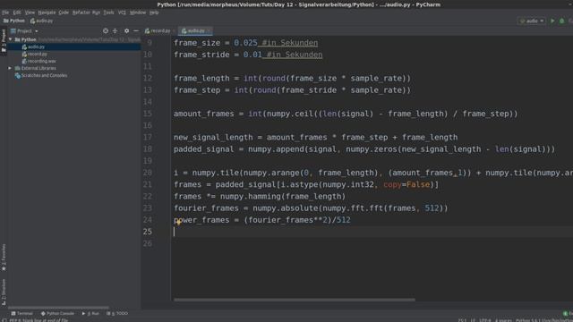Image resolution: width=573 pixels, height=322 pixels.
Task: Open the TODO tool window
Action: (117, 313)
